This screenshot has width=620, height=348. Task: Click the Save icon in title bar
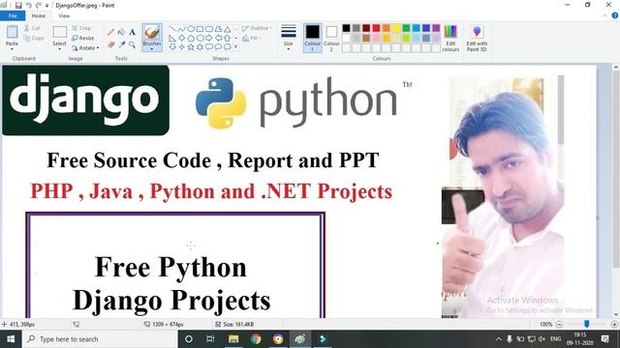[18, 5]
